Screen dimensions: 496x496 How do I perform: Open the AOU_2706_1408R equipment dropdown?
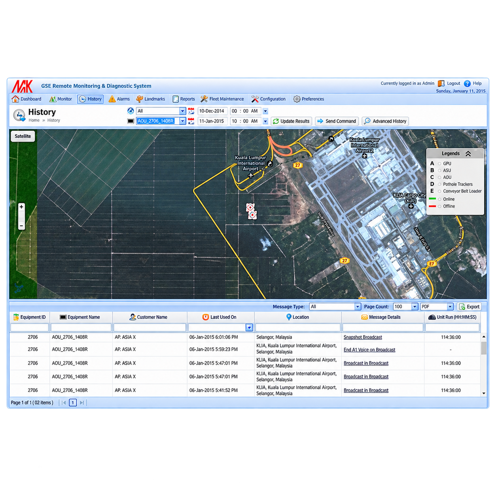(183, 121)
